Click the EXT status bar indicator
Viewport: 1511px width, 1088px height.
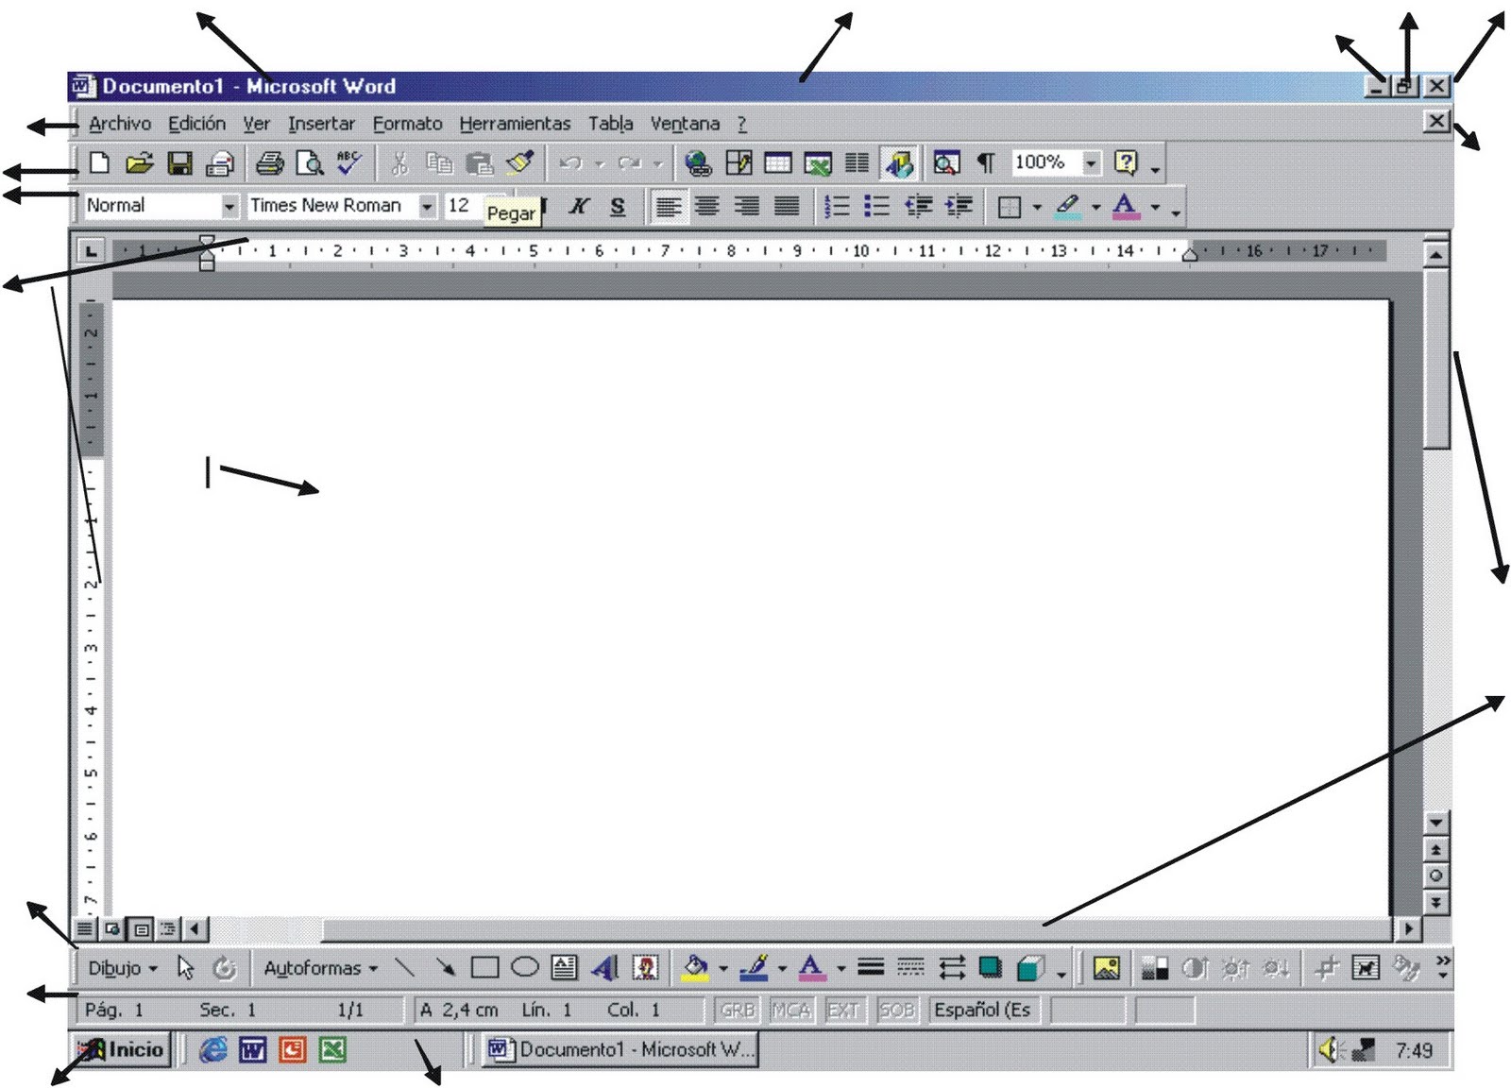[842, 1011]
